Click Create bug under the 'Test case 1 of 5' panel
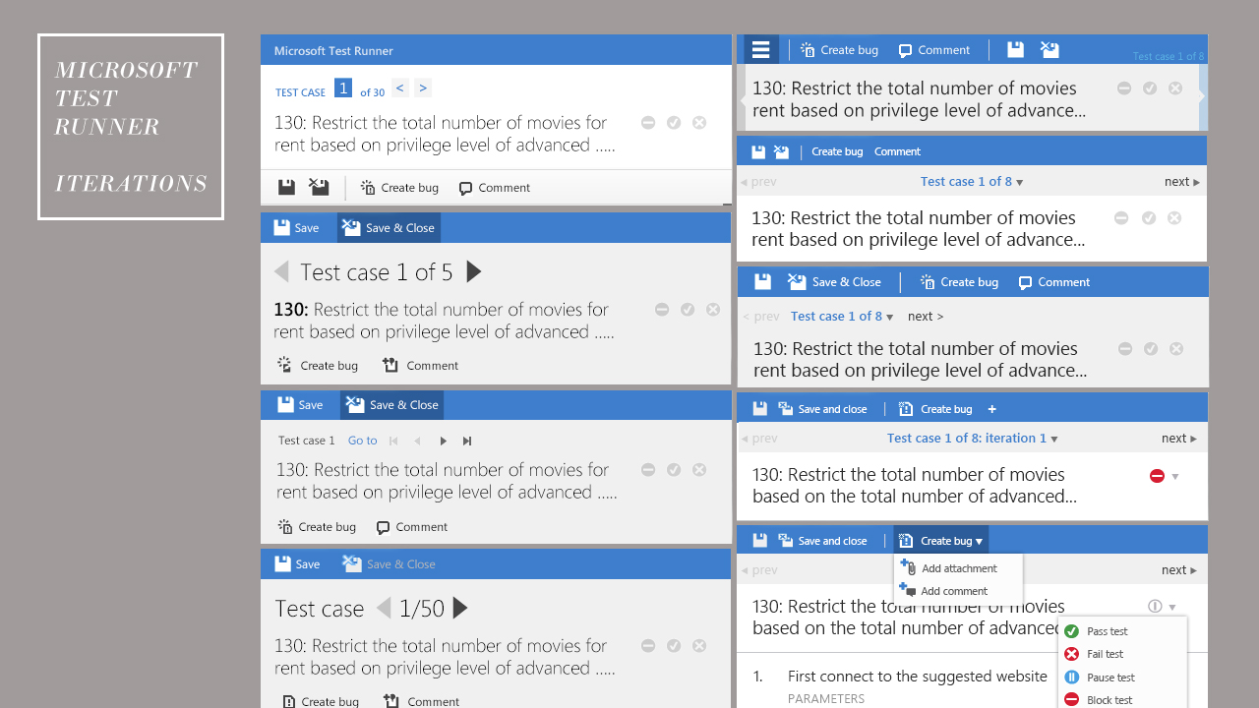Image resolution: width=1259 pixels, height=708 pixels. coord(318,366)
